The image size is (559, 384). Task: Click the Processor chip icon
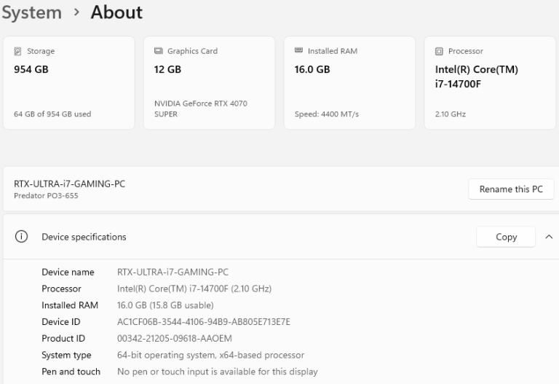(438, 52)
